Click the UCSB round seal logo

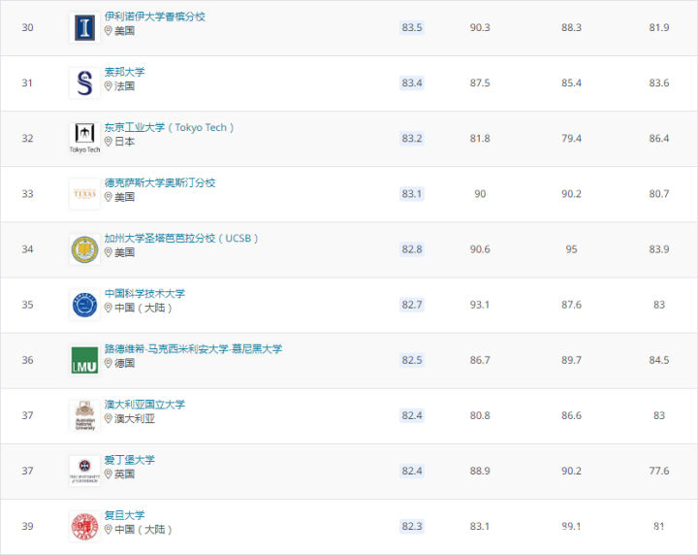click(x=84, y=249)
